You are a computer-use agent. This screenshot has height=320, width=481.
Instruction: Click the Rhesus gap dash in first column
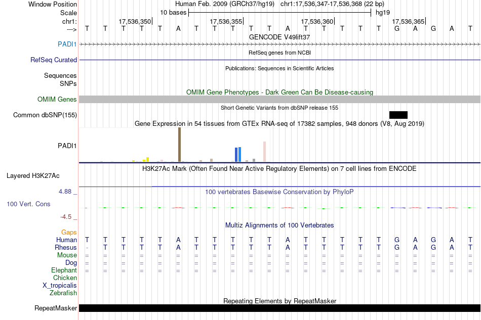(87, 247)
